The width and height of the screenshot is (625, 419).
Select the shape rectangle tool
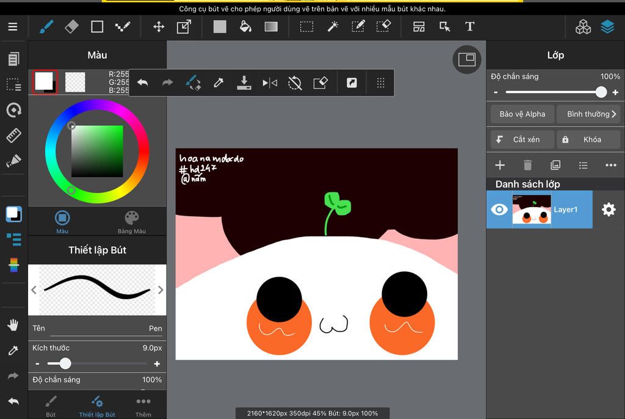[97, 27]
